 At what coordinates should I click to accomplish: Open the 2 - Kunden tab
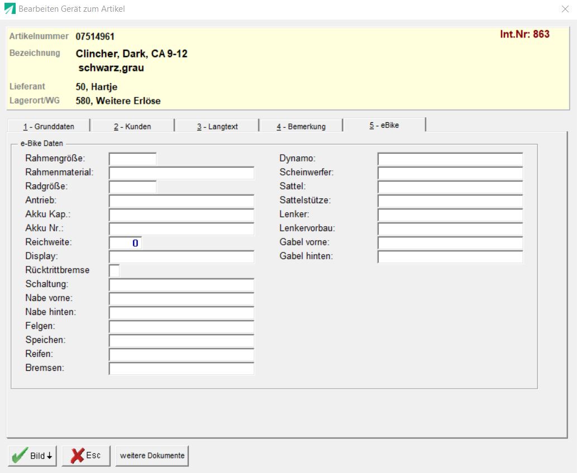pyautogui.click(x=132, y=126)
